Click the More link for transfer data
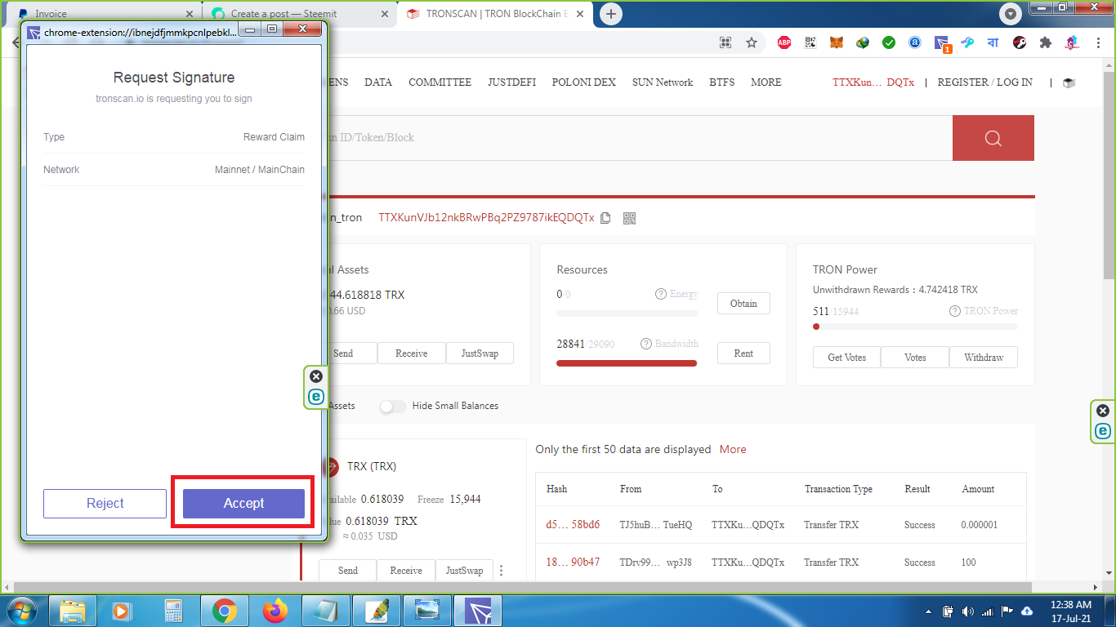1116x627 pixels. (x=733, y=450)
